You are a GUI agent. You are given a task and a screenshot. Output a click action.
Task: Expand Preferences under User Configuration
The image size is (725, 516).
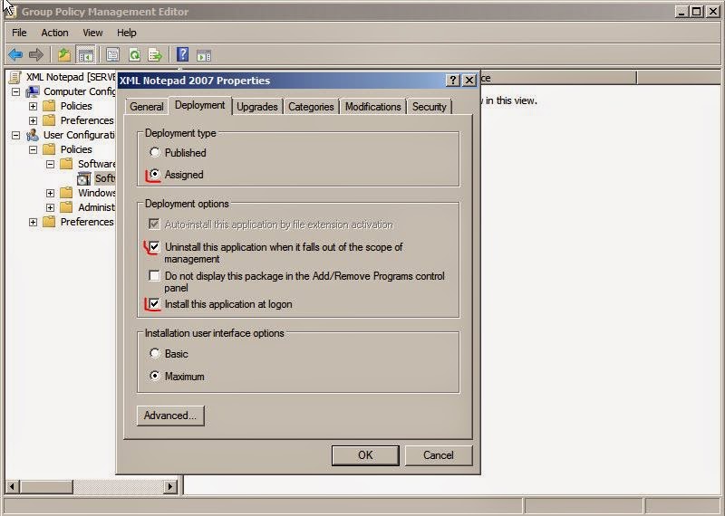pos(33,222)
